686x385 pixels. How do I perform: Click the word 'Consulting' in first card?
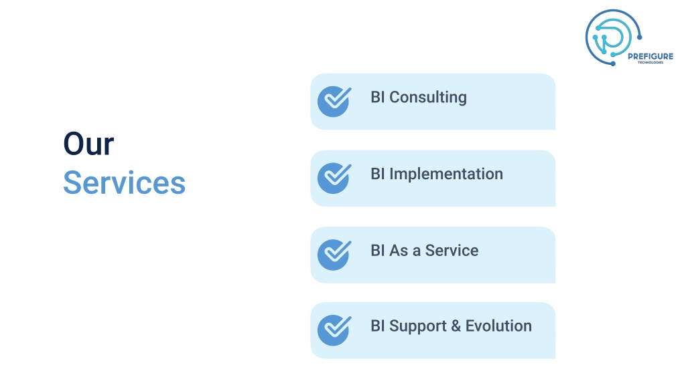click(428, 98)
